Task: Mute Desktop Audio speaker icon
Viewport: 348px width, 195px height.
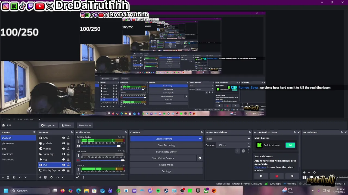Action: (78, 146)
